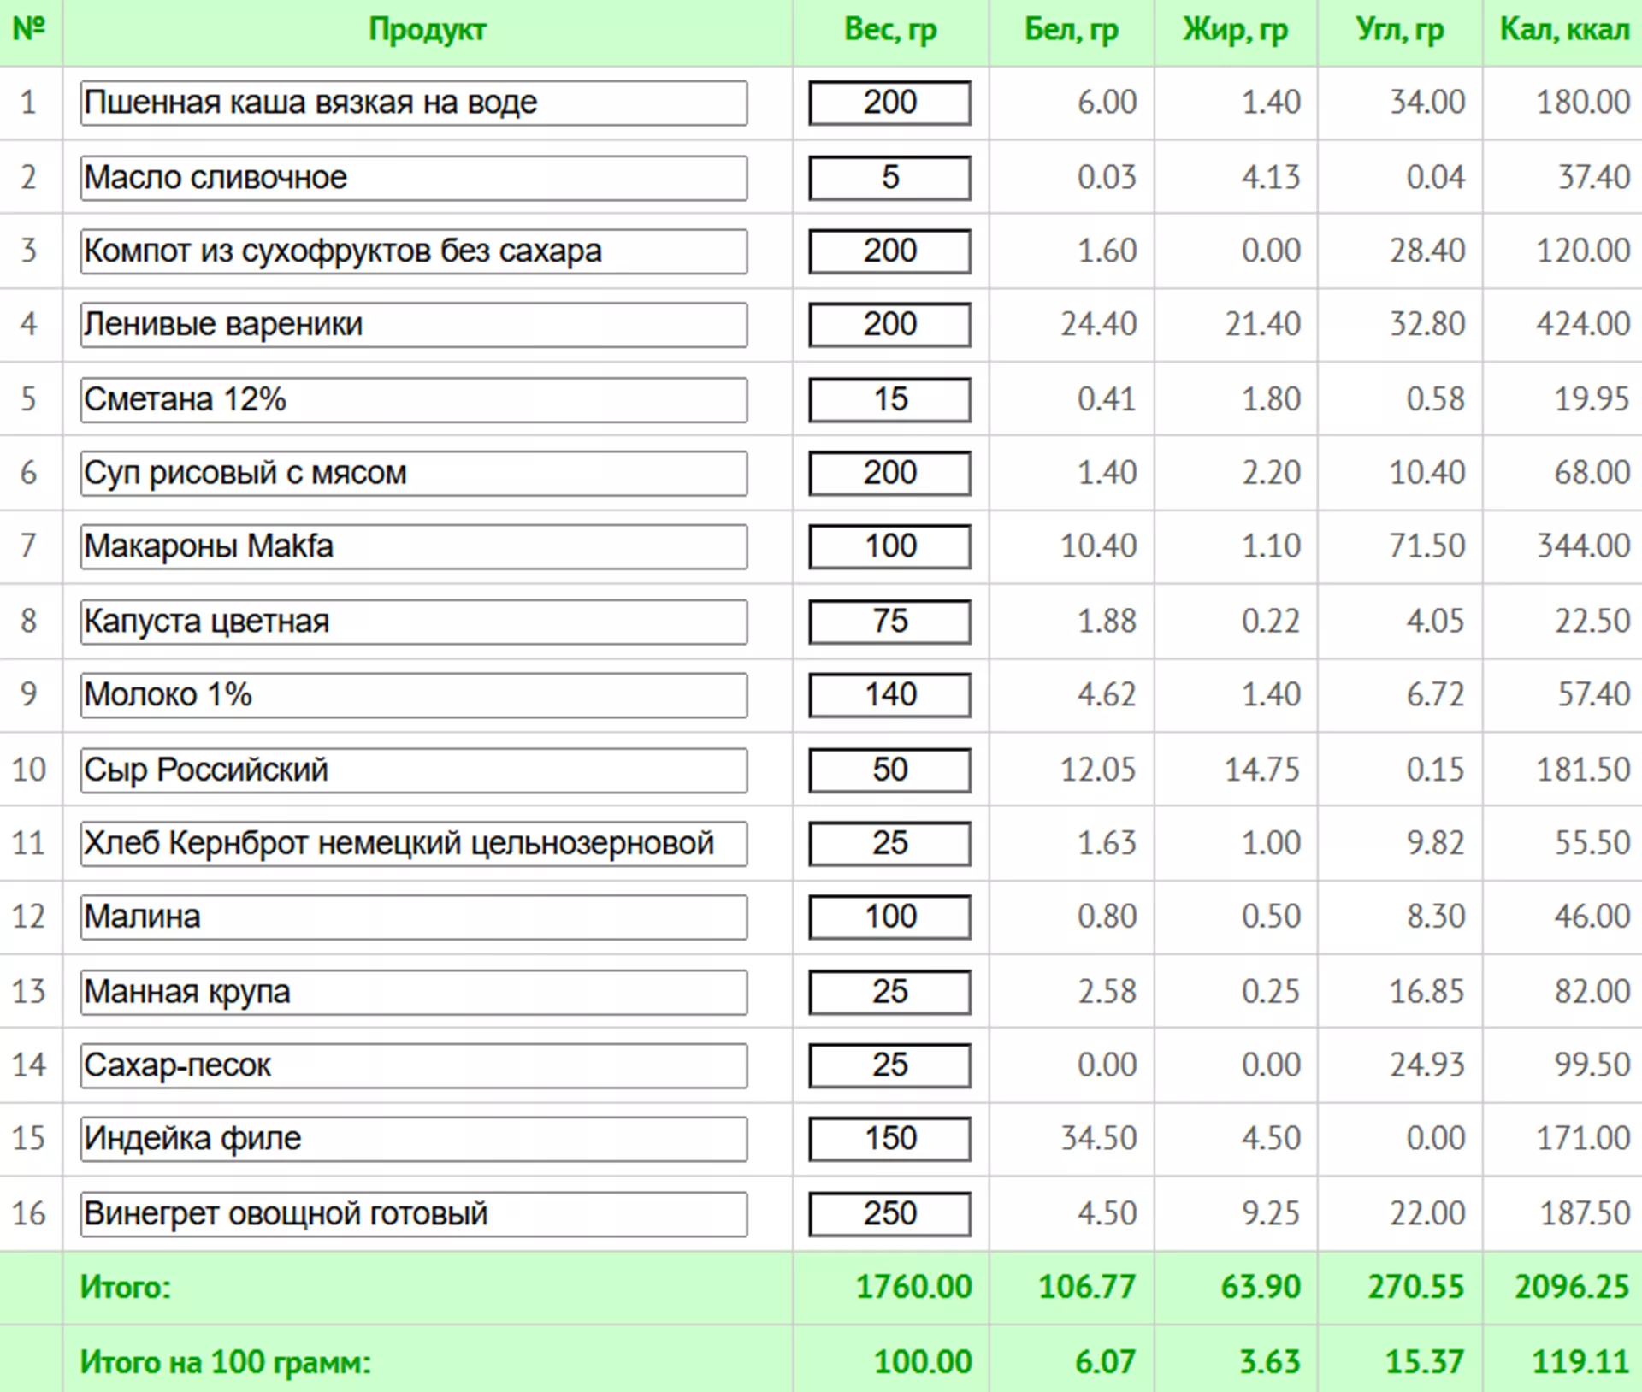Click the weight field for Сыр Российский
Image resolution: width=1642 pixels, height=1392 pixels.
[x=889, y=770]
